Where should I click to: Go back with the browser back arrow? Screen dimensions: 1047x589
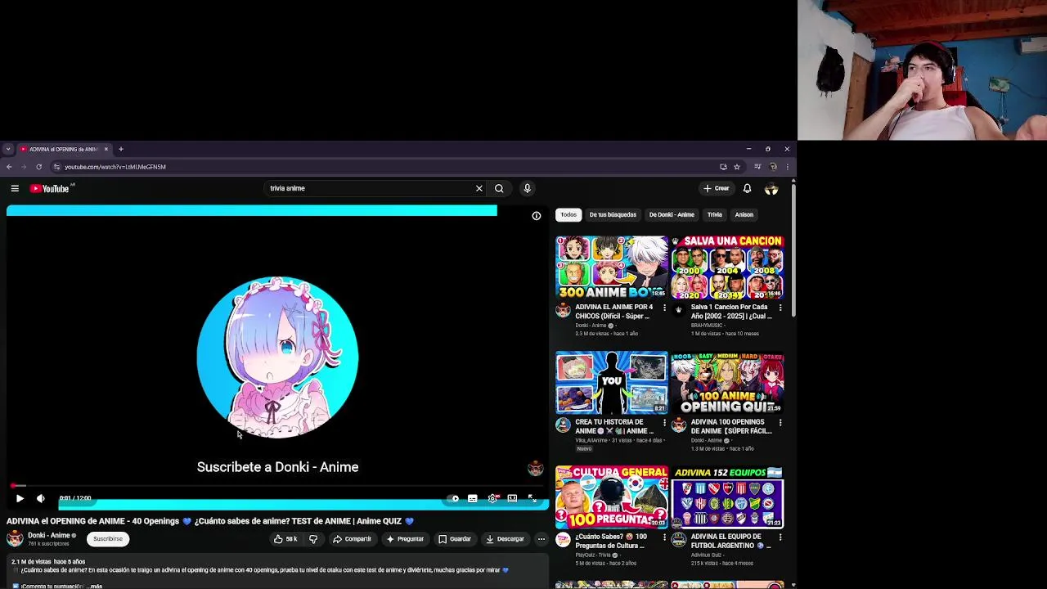pyautogui.click(x=9, y=167)
